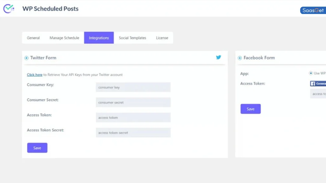Screen dimensions: 326x183
Task: Toggle the Facebook Form radio indicator
Action: [x=240, y=58]
